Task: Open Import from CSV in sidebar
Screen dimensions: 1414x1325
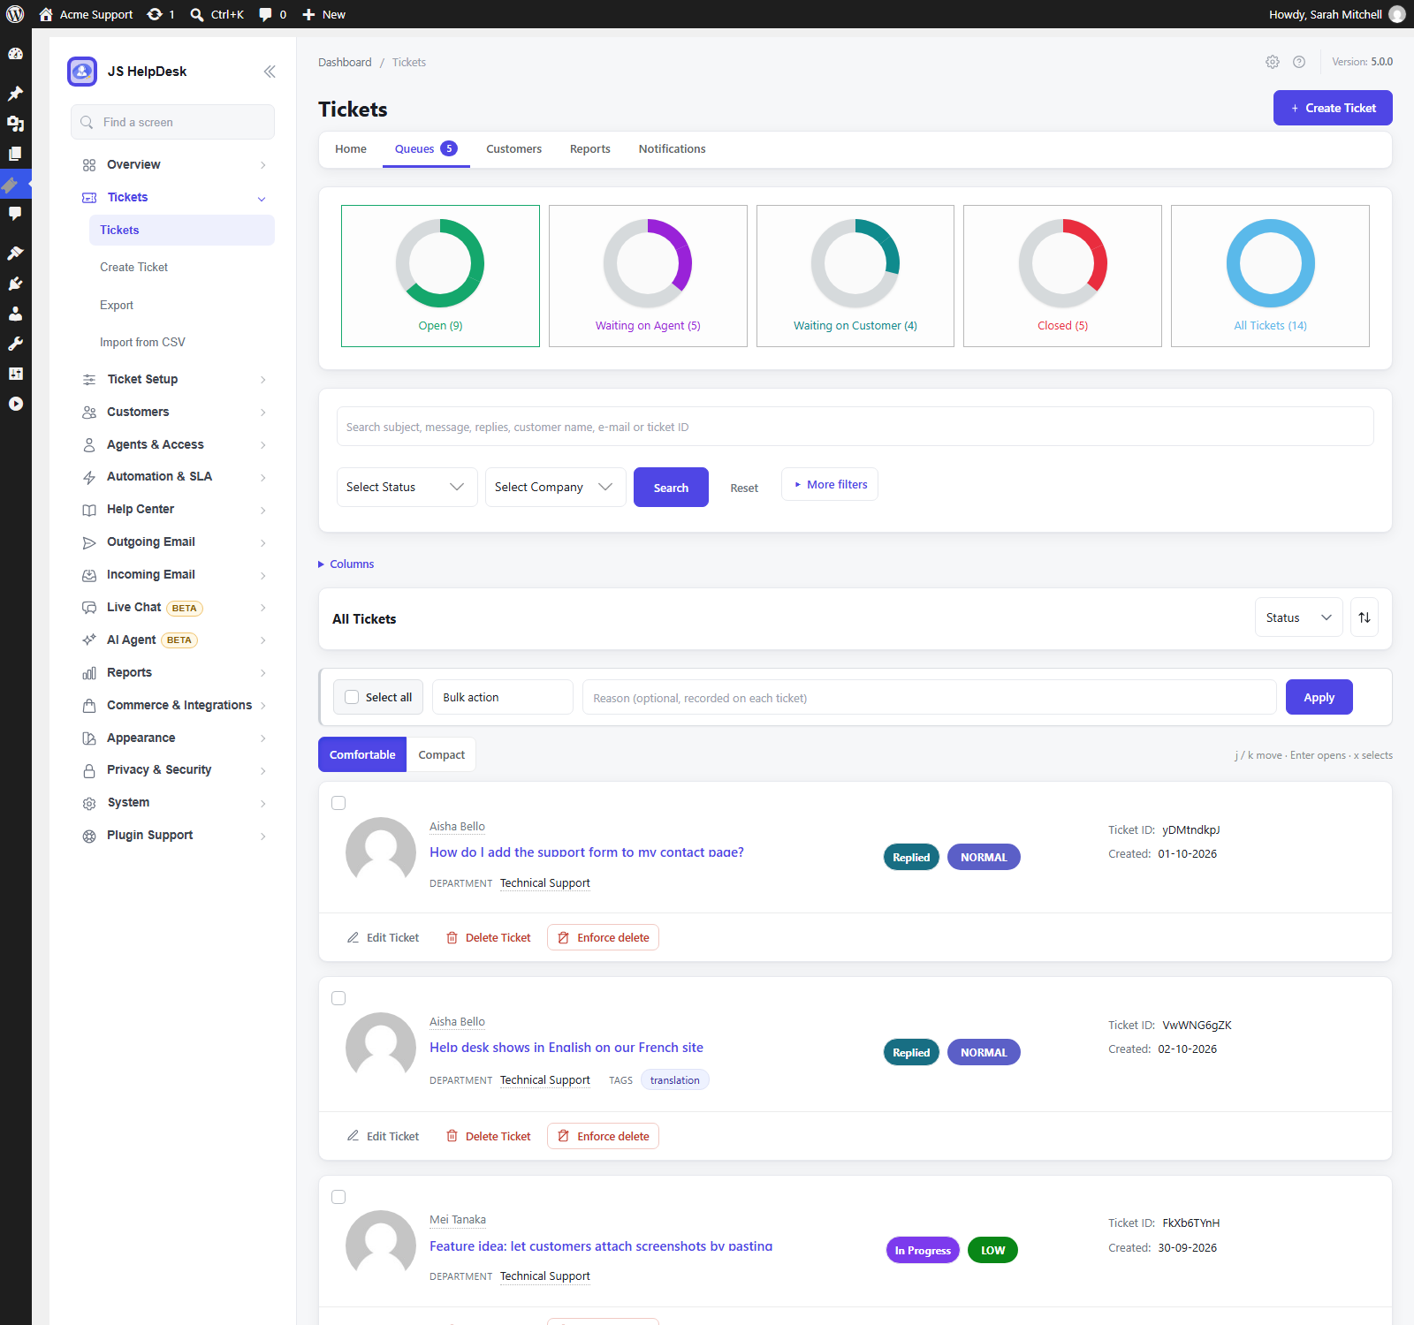Action: [142, 342]
